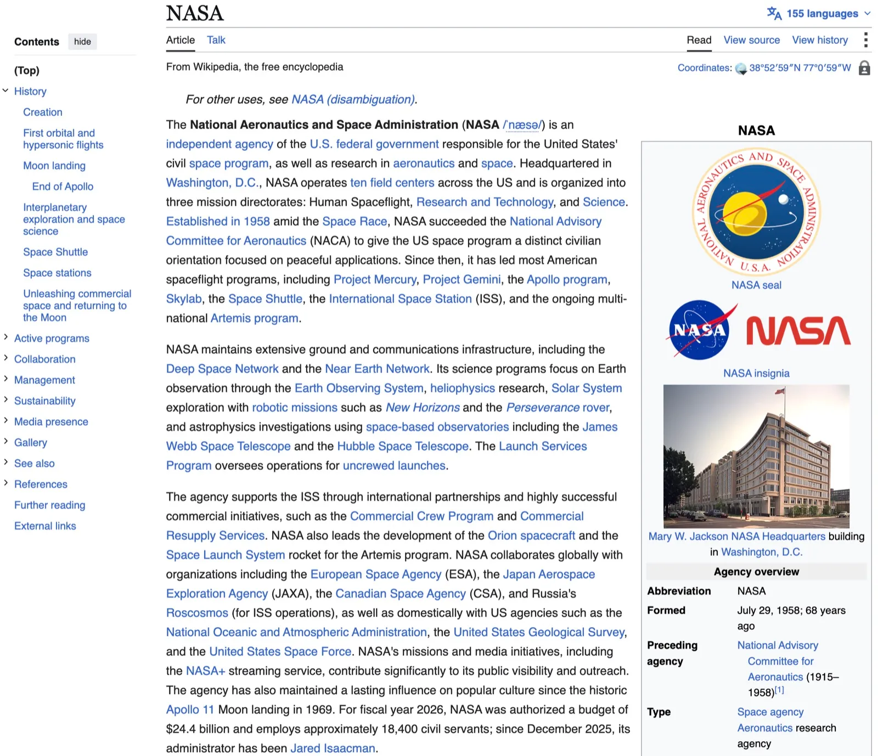Go to Further reading in contents
878x756 pixels.
tap(50, 505)
